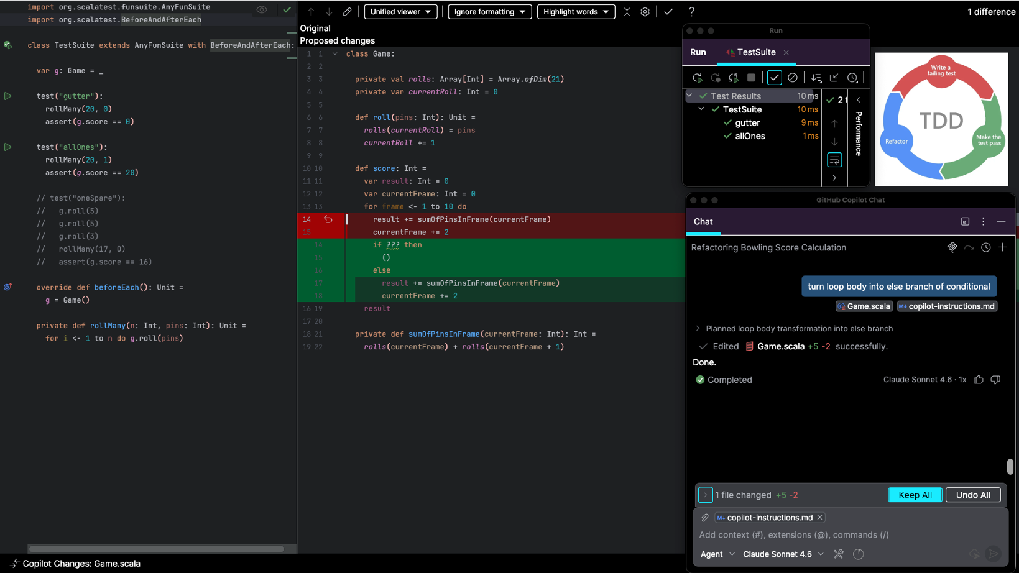Revert the change at line 14
The width and height of the screenshot is (1019, 573).
[328, 219]
